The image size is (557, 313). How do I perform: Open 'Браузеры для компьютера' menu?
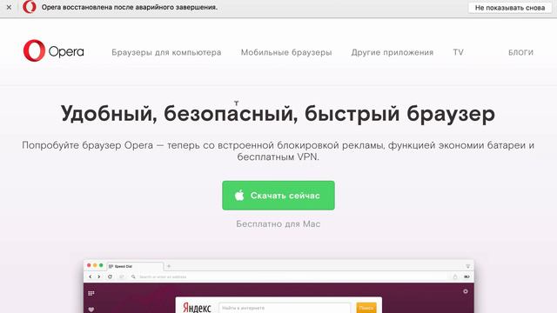pyautogui.click(x=166, y=52)
